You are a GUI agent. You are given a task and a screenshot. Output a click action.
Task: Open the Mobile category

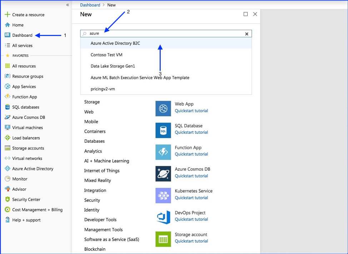(x=91, y=122)
